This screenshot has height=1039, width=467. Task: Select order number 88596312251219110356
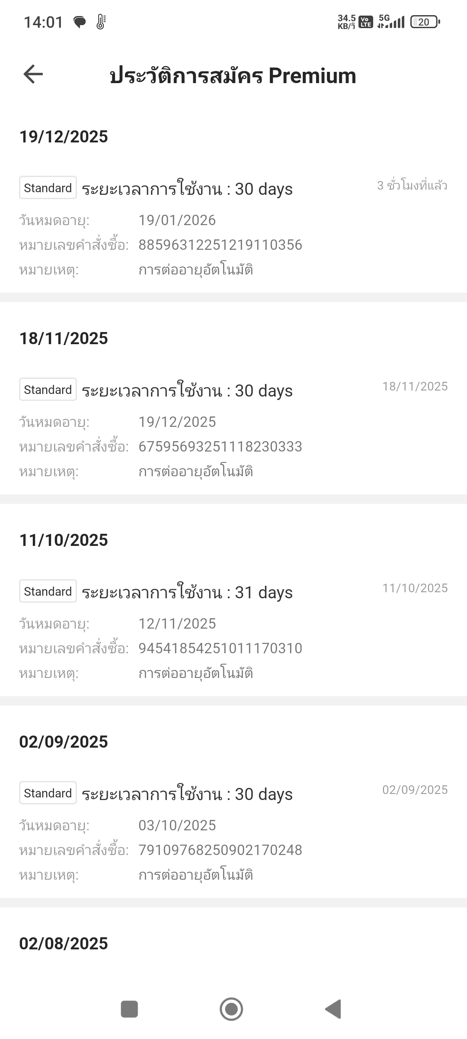click(220, 245)
